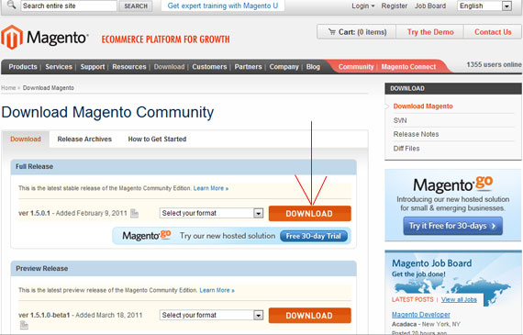
Task: Switch to Release Archives tab
Action: (x=84, y=140)
